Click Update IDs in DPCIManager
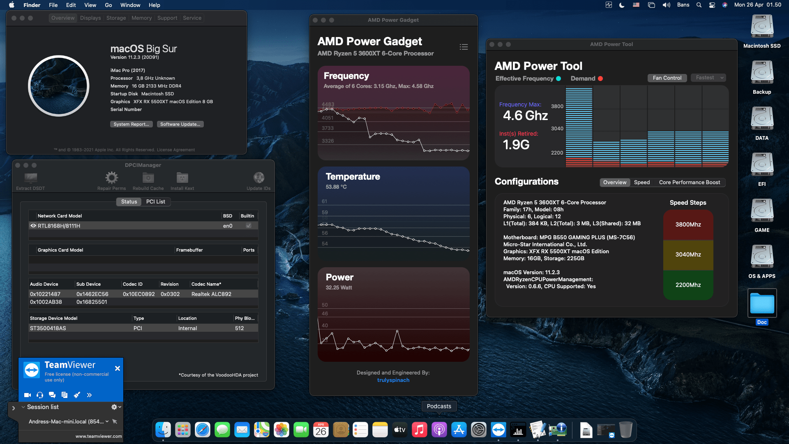The width and height of the screenshot is (789, 444). [x=258, y=181]
